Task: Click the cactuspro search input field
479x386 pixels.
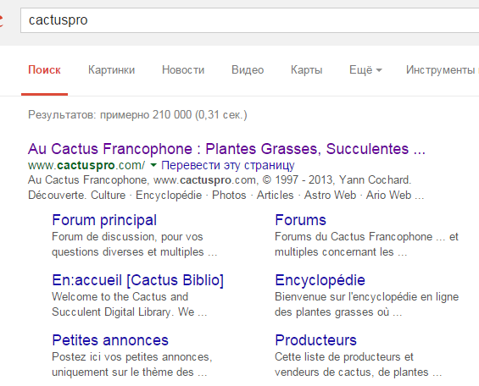Action: 249,20
